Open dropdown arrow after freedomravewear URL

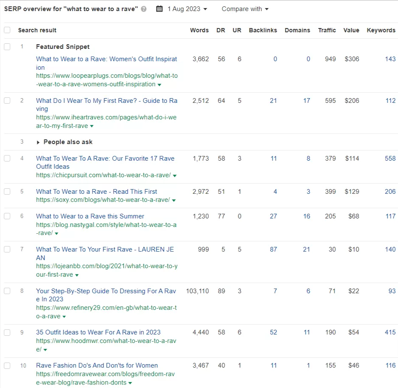click(x=130, y=383)
